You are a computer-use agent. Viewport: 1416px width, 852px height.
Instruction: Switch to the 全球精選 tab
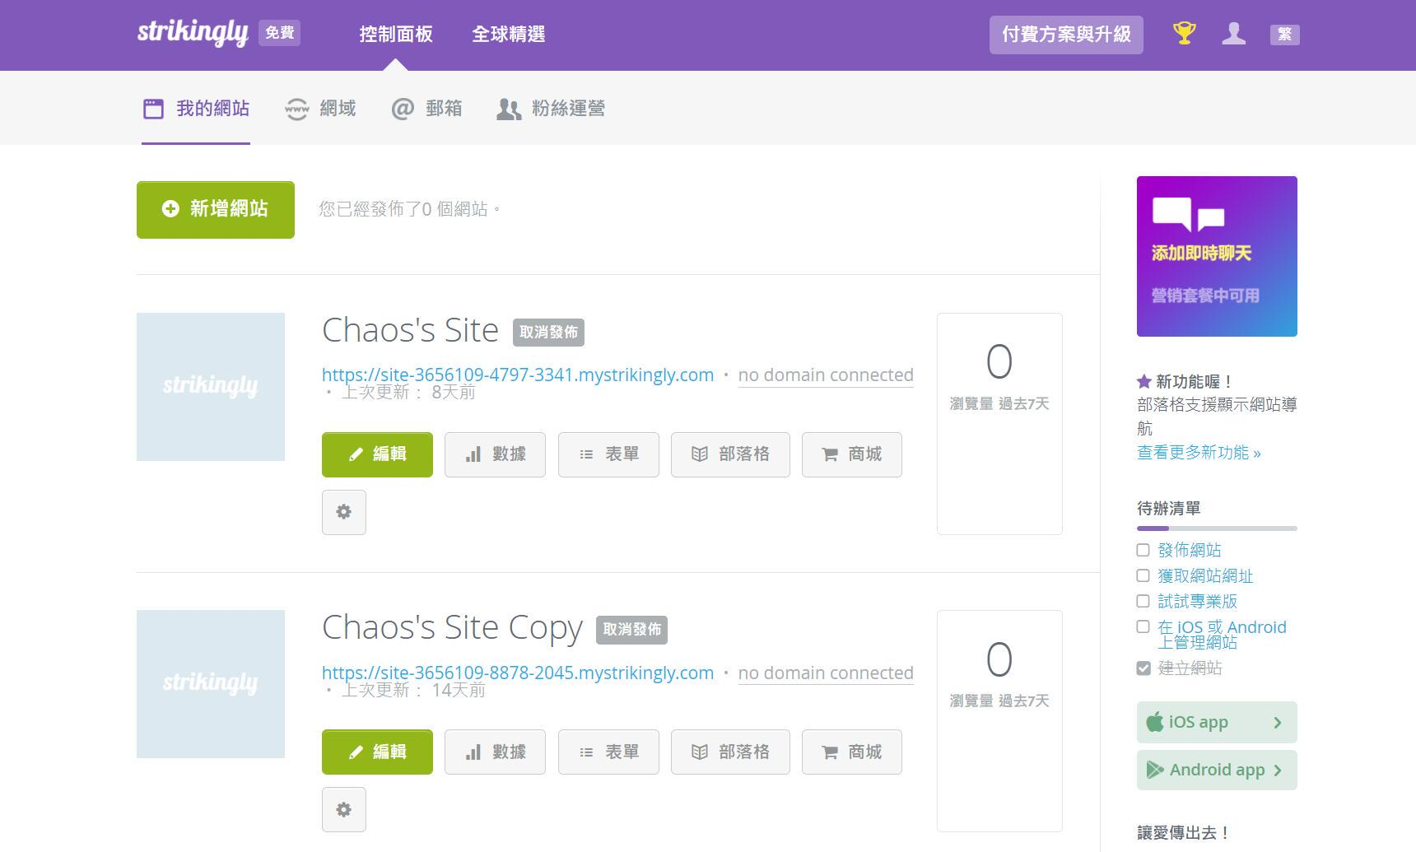pyautogui.click(x=507, y=35)
